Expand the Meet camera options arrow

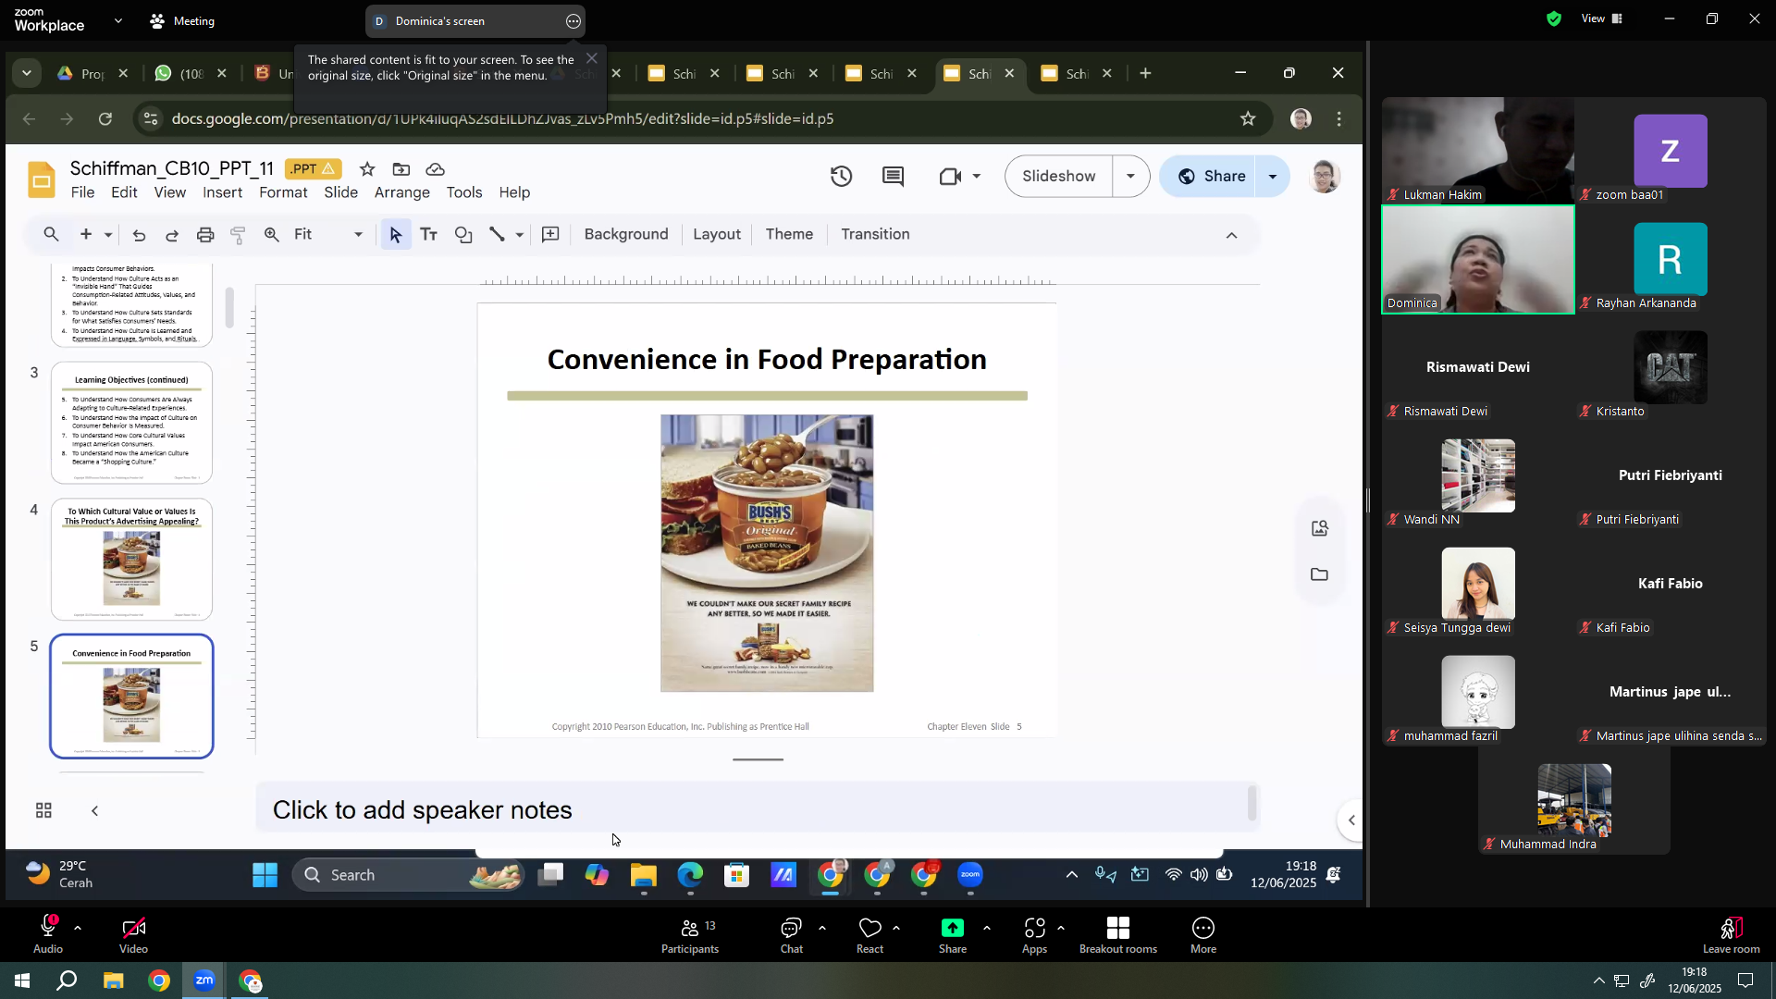(x=977, y=177)
